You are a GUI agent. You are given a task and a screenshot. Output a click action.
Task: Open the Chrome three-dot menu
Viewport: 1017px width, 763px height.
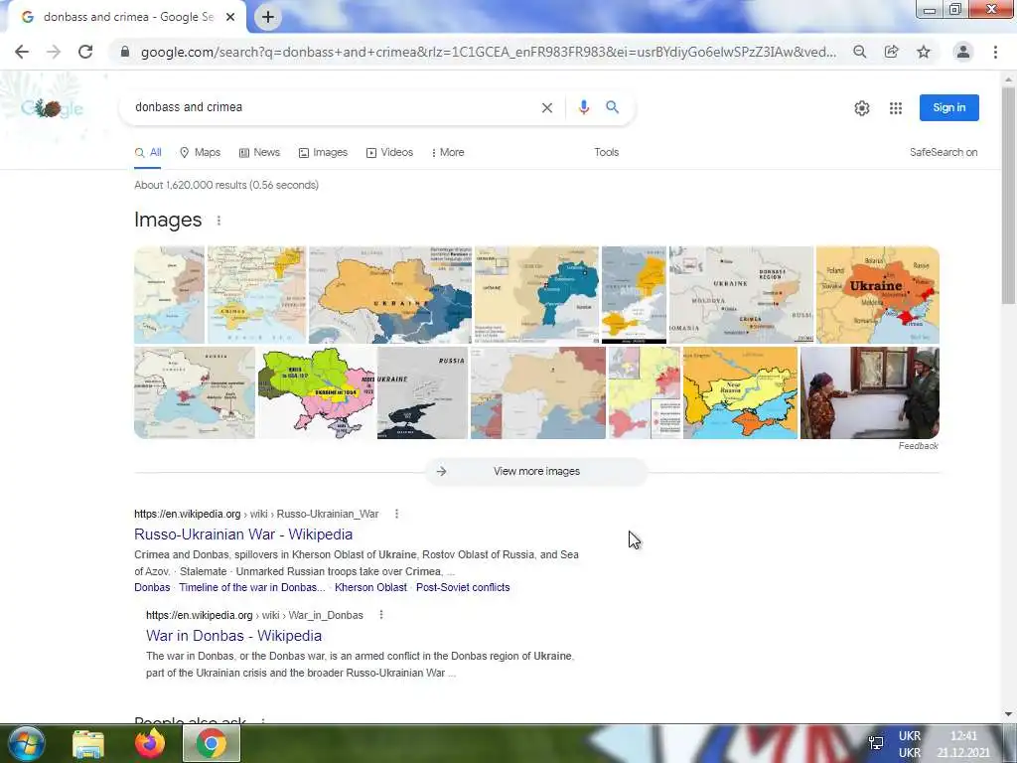click(995, 52)
